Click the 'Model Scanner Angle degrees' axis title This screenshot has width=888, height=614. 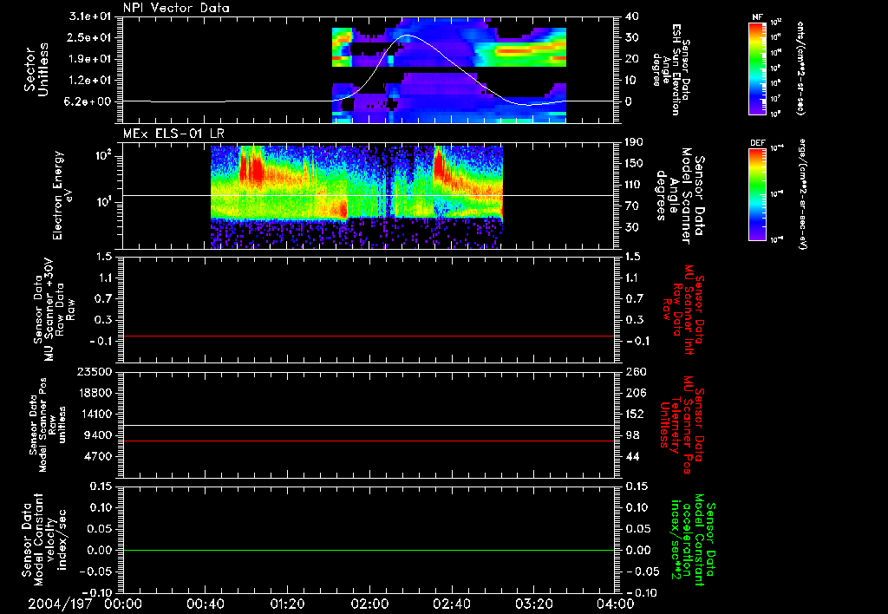pos(679,195)
